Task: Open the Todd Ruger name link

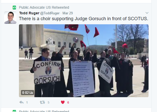Action: point(29,13)
